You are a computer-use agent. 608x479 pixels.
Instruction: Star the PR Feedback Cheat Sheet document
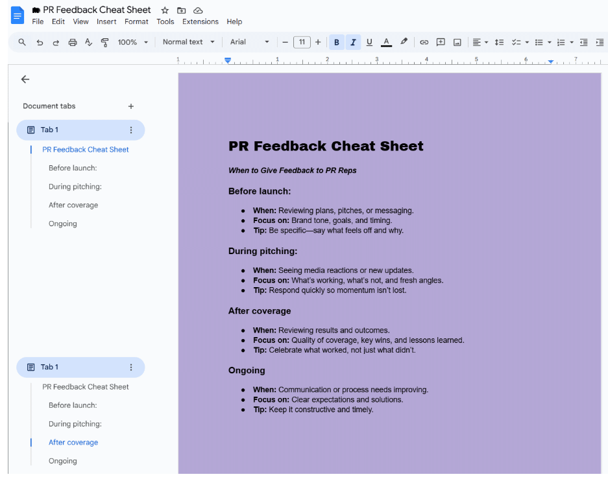[x=165, y=10]
